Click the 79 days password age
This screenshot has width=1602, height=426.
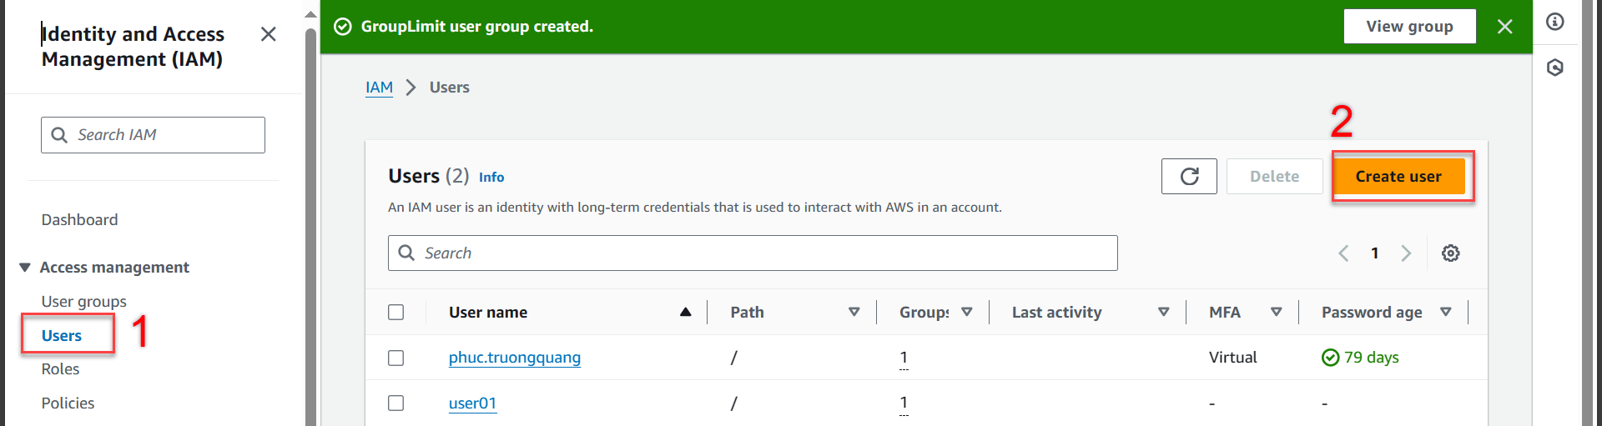click(1372, 358)
